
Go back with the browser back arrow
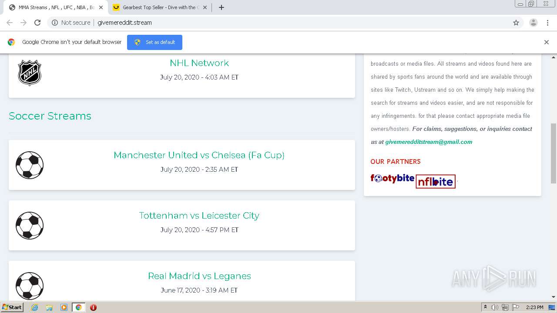tap(10, 23)
